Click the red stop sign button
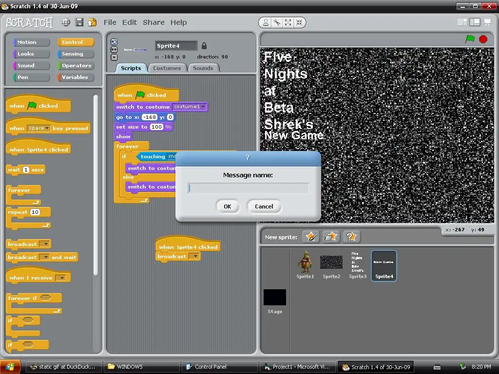The image size is (499, 374). 483,39
